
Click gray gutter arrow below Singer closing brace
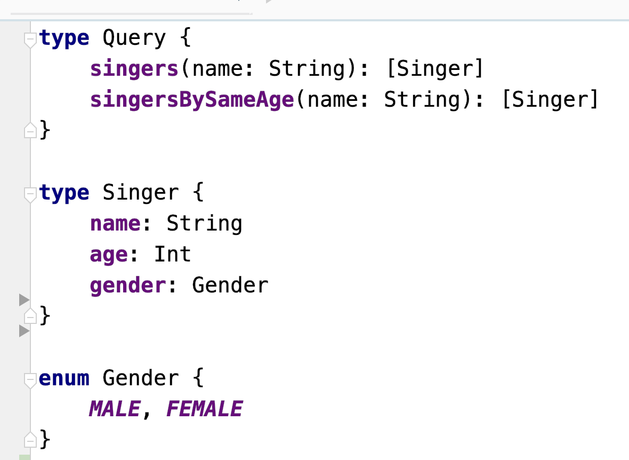pos(24,331)
